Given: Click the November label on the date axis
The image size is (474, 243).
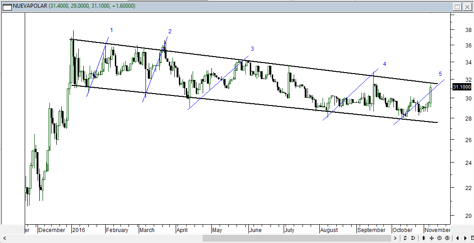Looking at the screenshot, I should coord(437,230).
